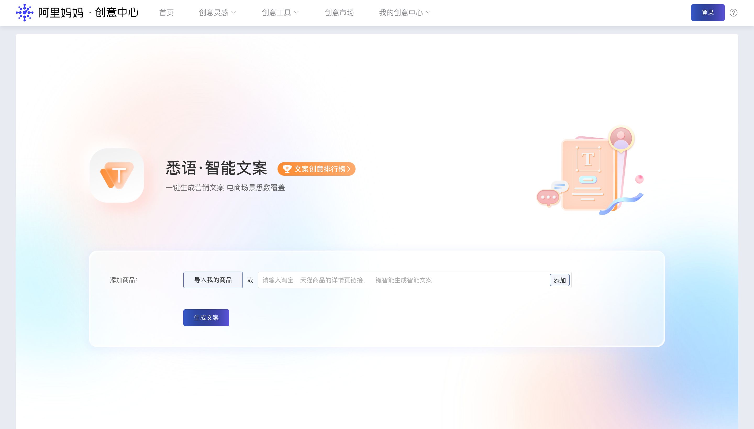Click the 阿里妈妈·创意中心 title text
Screen dimensions: 754x429
tap(88, 12)
